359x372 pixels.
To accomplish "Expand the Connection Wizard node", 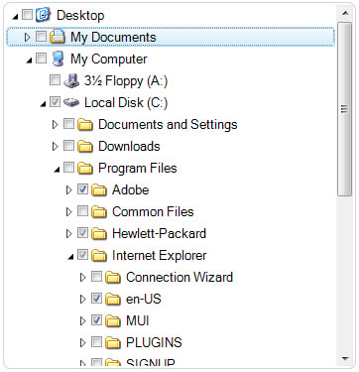I will coord(82,278).
